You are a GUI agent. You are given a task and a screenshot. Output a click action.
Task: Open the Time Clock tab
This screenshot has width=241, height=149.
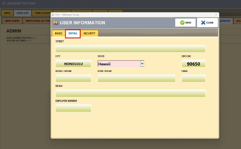[42, 13]
